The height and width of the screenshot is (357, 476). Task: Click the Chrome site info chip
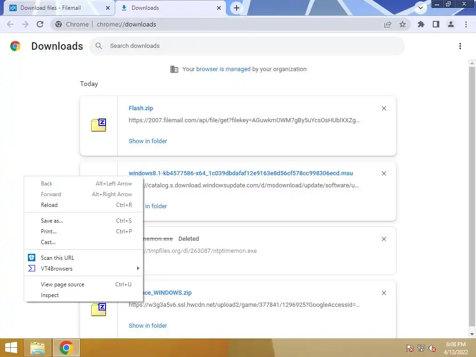pos(72,24)
